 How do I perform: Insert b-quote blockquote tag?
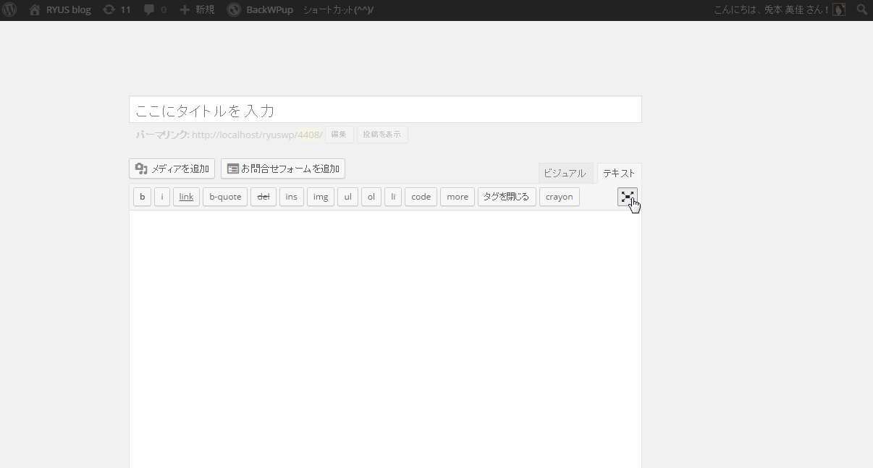[x=225, y=197]
